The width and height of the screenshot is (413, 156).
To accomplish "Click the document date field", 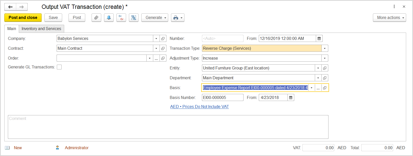I will click(x=287, y=39).
